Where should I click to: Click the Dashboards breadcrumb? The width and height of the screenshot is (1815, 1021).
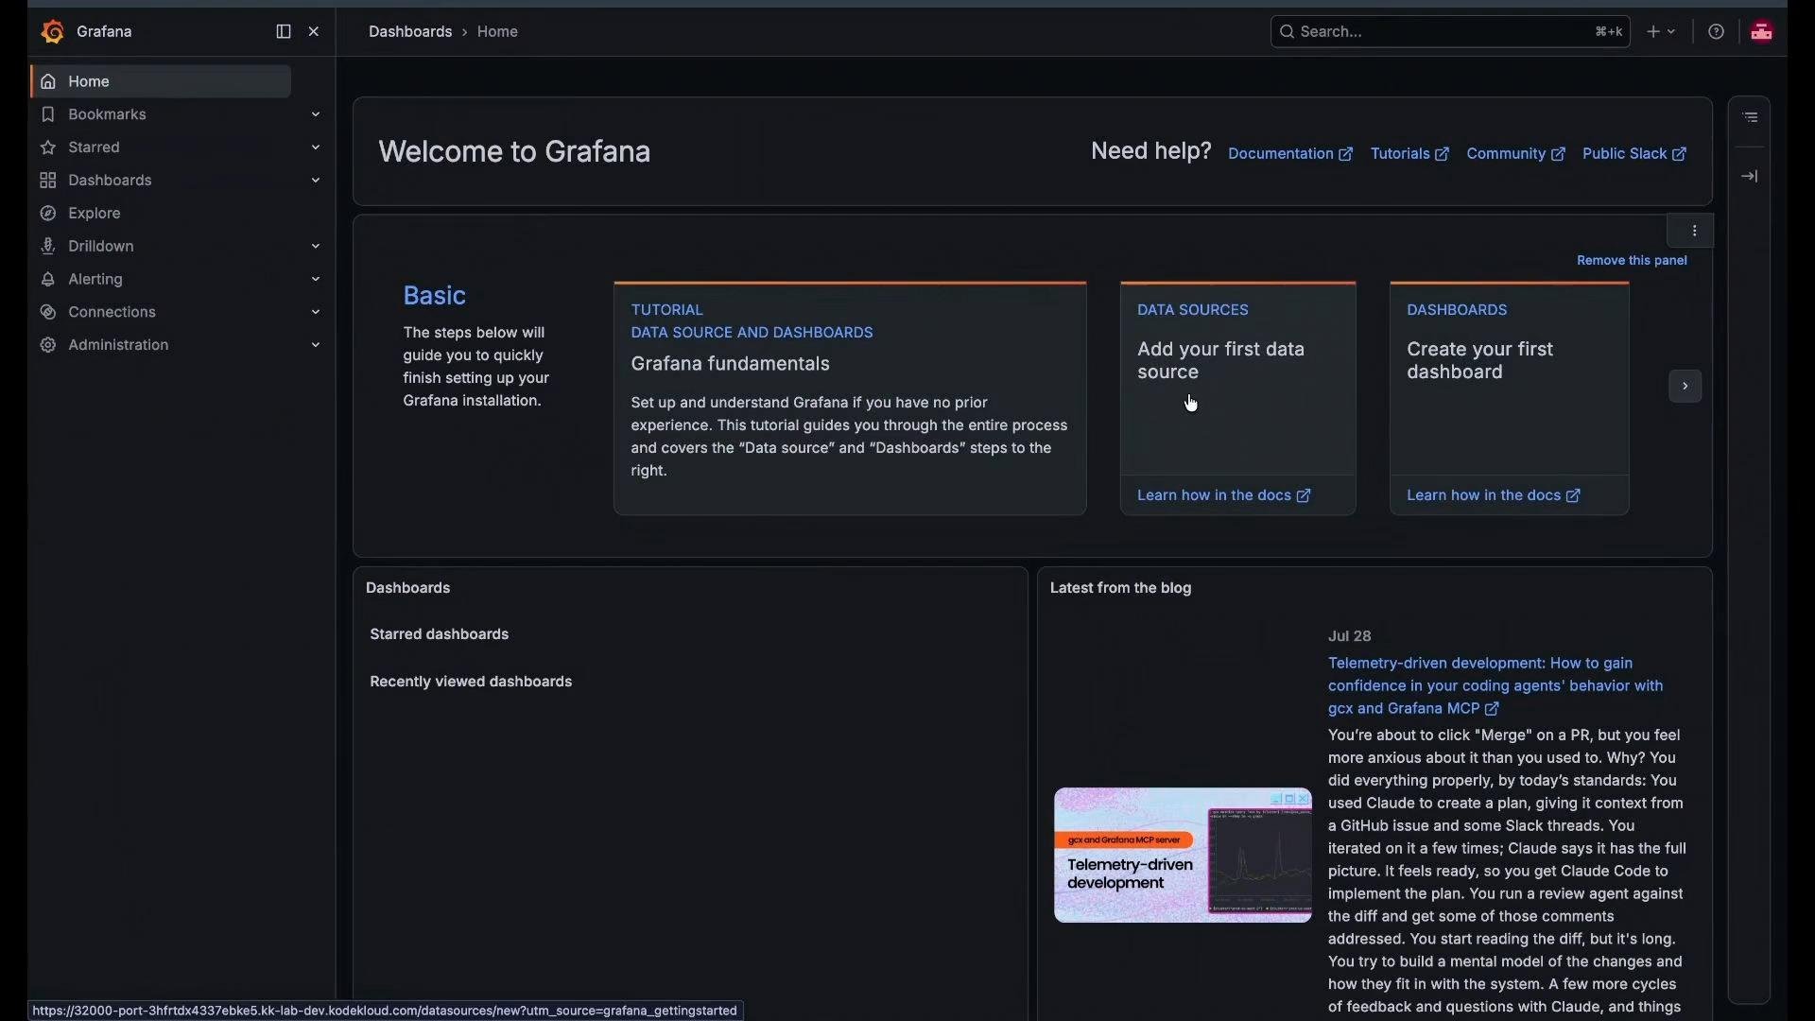coord(410,32)
